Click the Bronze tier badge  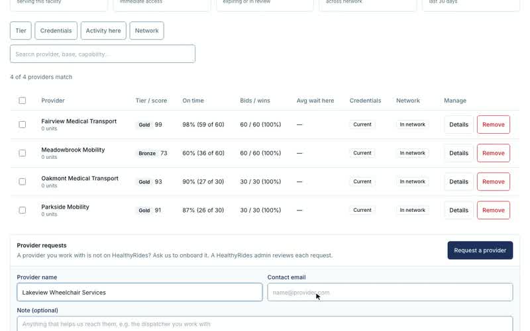147,154
